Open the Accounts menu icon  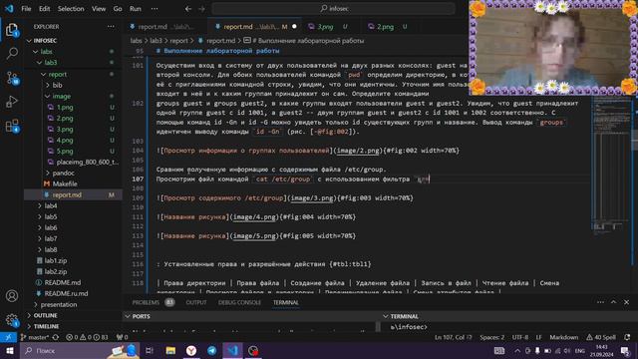click(x=12, y=296)
